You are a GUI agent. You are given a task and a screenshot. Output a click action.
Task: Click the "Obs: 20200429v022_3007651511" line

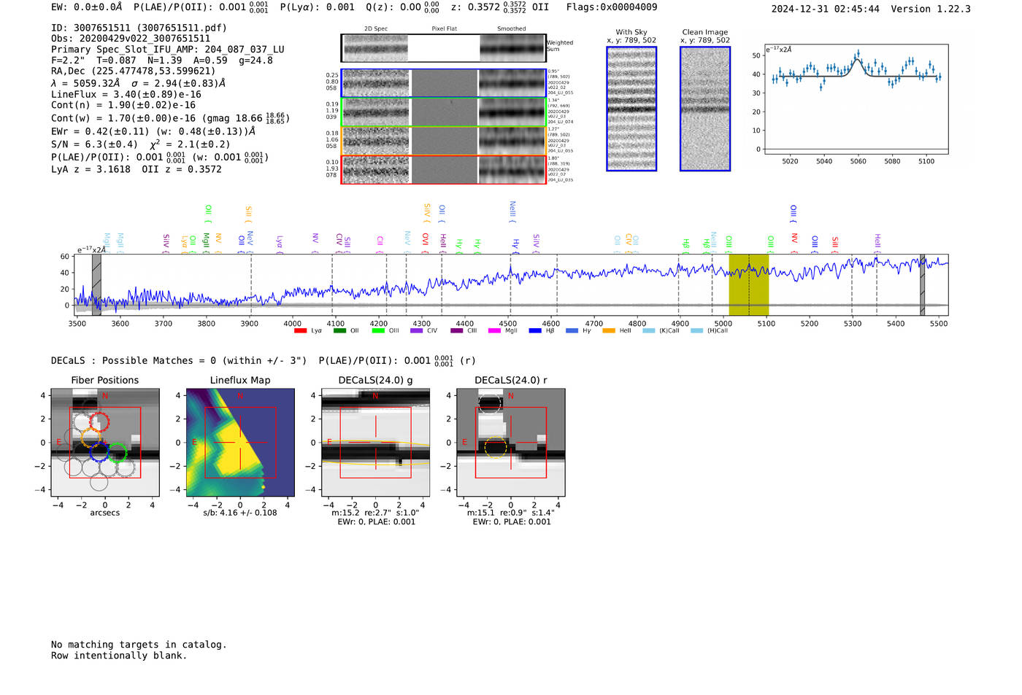pyautogui.click(x=131, y=39)
